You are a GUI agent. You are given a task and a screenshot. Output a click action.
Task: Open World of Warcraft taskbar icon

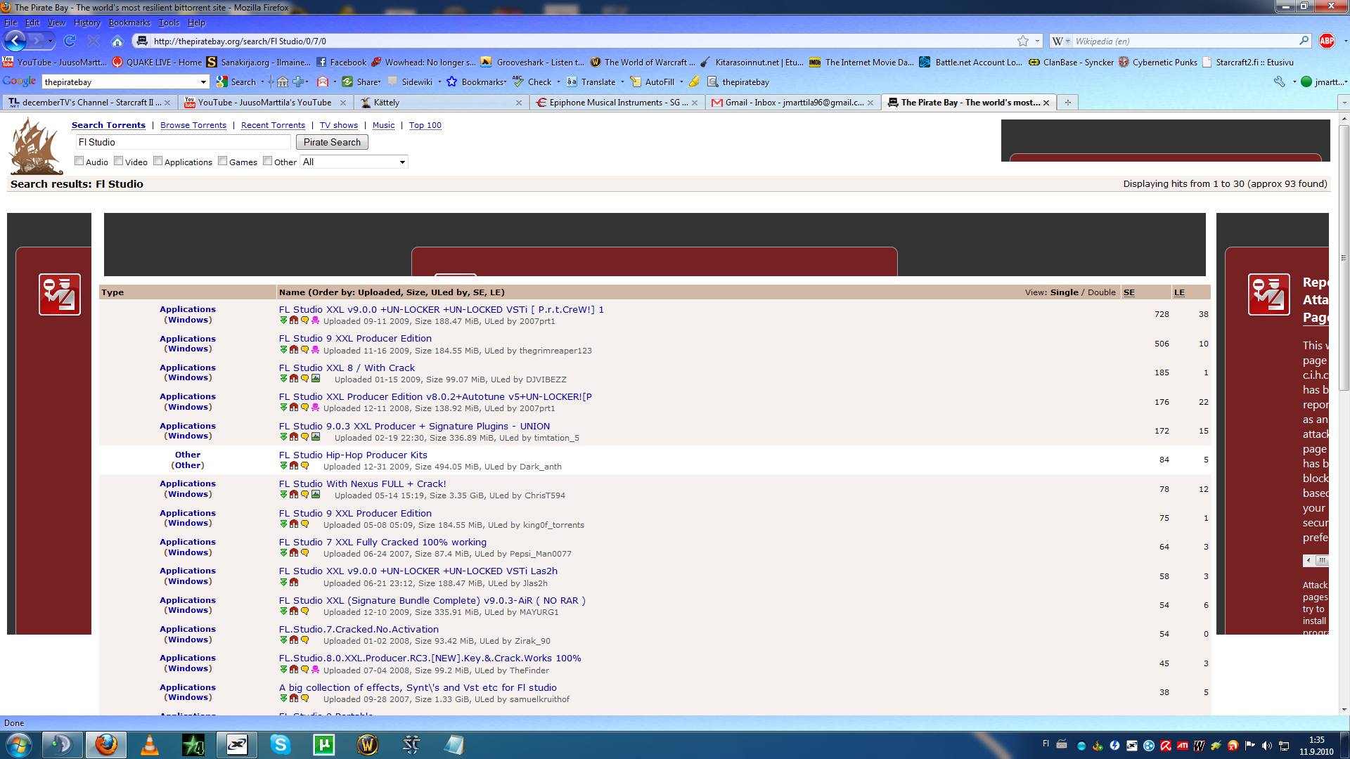367,744
